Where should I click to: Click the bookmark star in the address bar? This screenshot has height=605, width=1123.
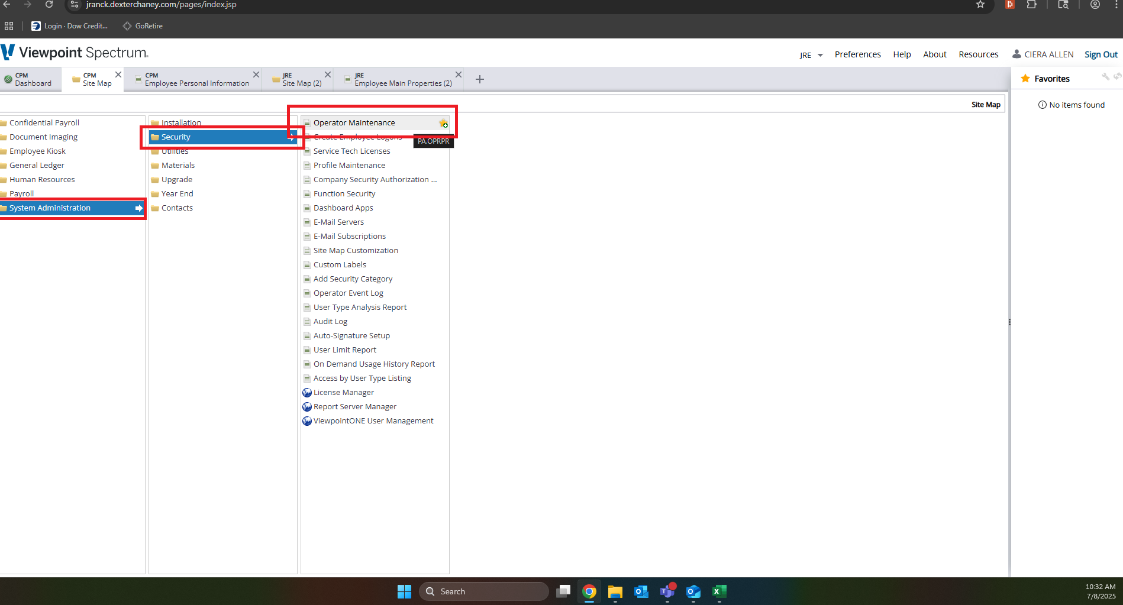[x=980, y=5]
